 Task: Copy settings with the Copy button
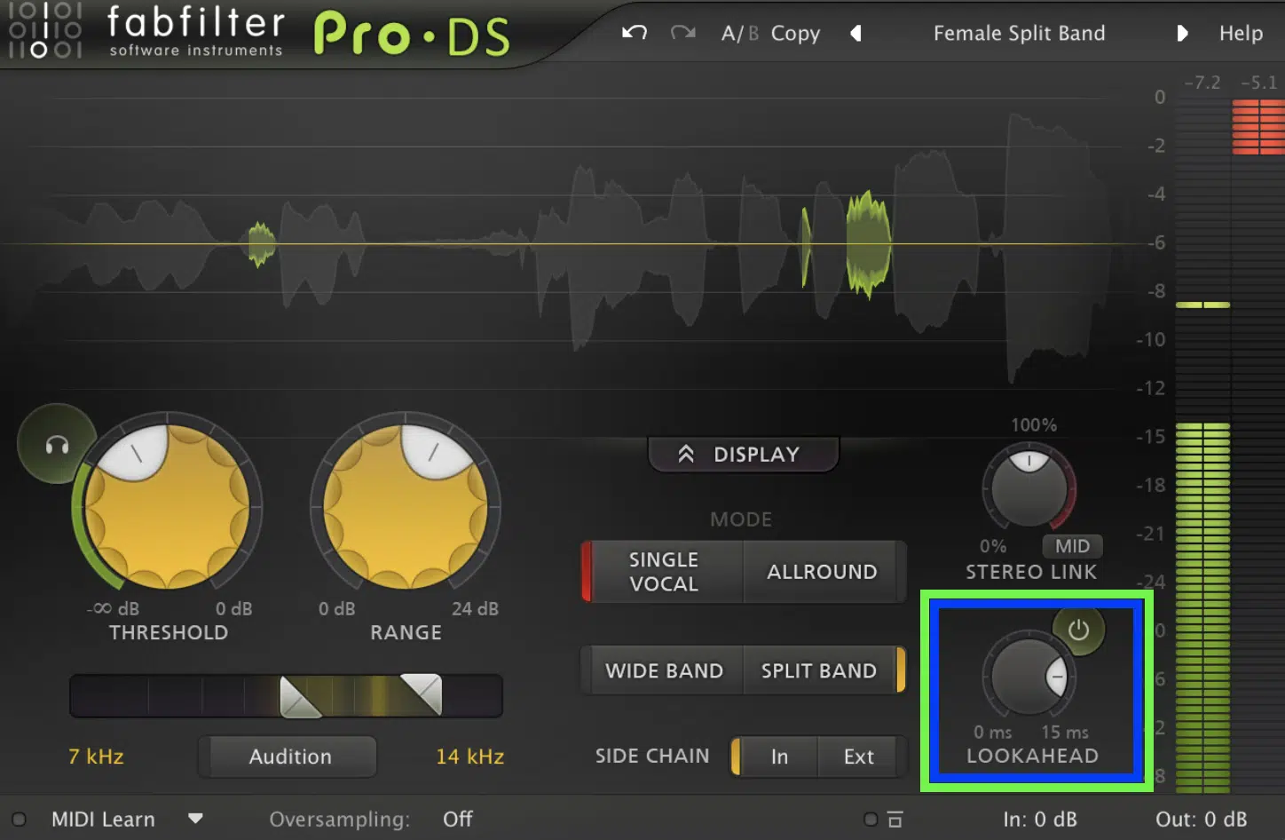pyautogui.click(x=795, y=34)
